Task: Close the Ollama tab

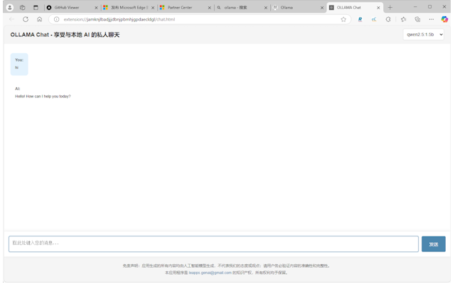Action: [x=322, y=8]
